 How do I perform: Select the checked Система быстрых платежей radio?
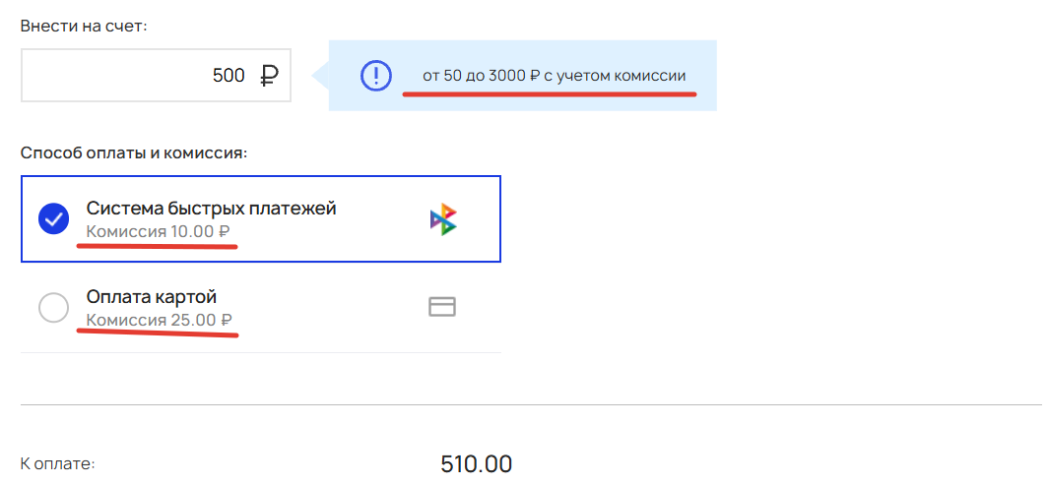point(53,218)
